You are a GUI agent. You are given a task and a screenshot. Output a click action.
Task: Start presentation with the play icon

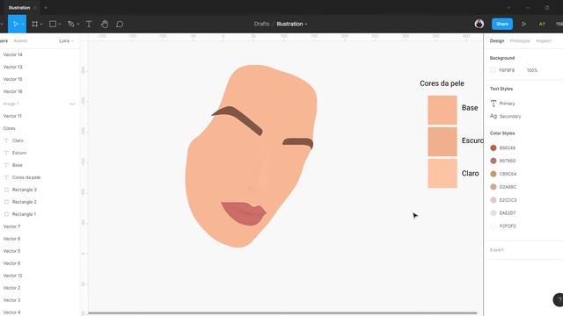[524, 24]
